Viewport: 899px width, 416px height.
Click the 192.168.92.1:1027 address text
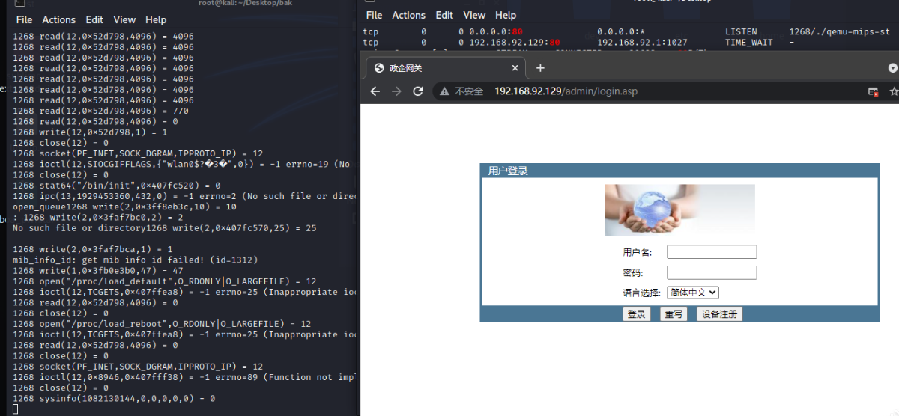[x=642, y=43]
